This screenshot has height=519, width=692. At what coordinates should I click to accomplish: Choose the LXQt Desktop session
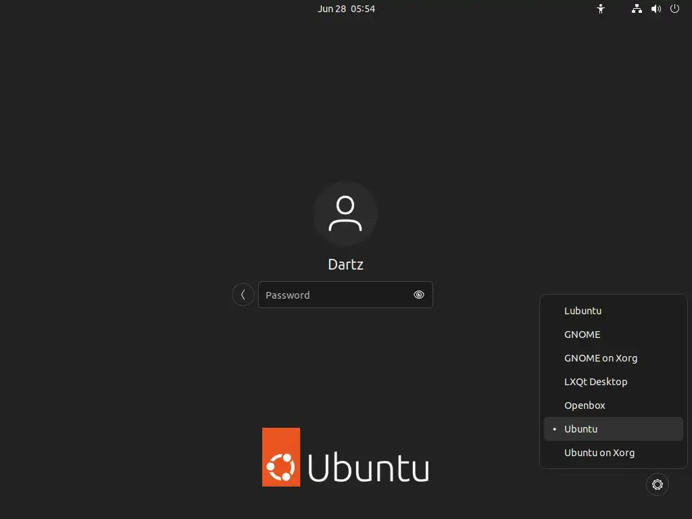point(614,382)
